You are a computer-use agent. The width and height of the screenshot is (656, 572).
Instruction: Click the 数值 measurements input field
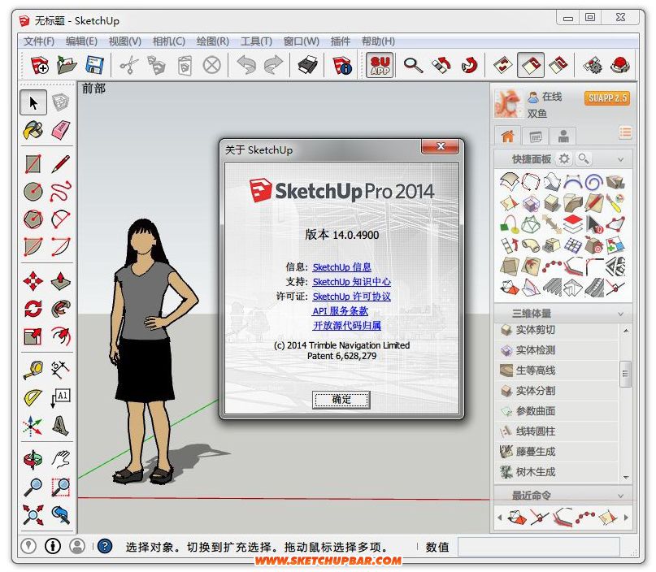[x=538, y=547]
